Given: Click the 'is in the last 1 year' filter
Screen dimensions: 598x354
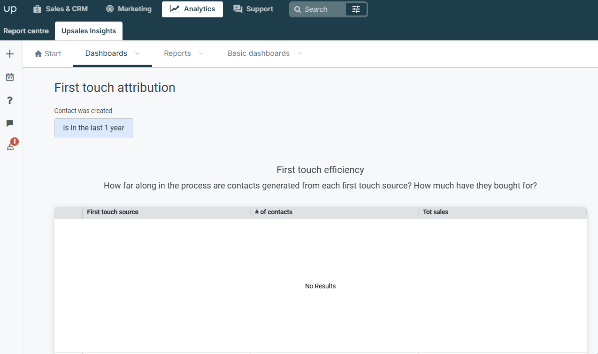Looking at the screenshot, I should 94,128.
